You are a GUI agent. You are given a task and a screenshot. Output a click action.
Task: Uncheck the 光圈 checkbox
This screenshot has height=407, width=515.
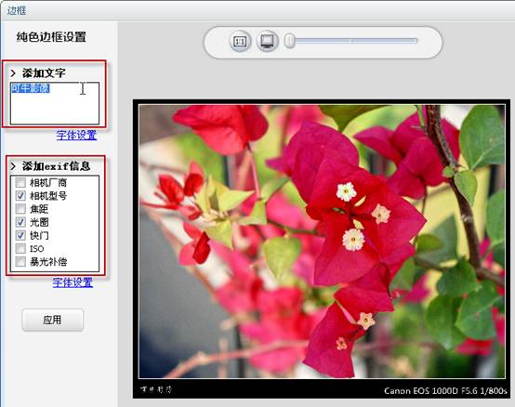[x=20, y=222]
